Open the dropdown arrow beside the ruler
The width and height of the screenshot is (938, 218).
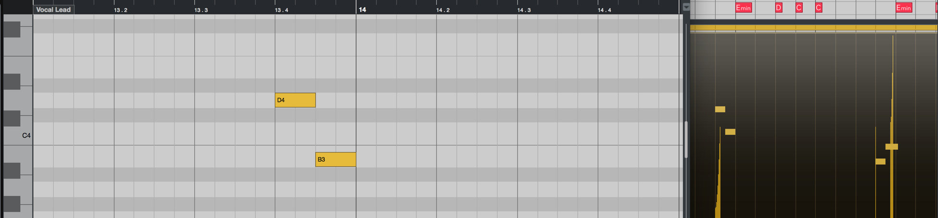(x=686, y=7)
